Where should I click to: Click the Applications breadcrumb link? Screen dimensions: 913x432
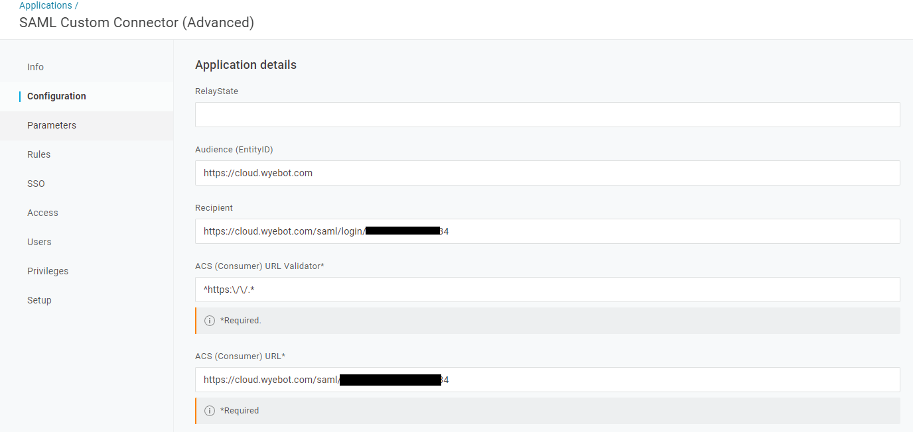44,5
